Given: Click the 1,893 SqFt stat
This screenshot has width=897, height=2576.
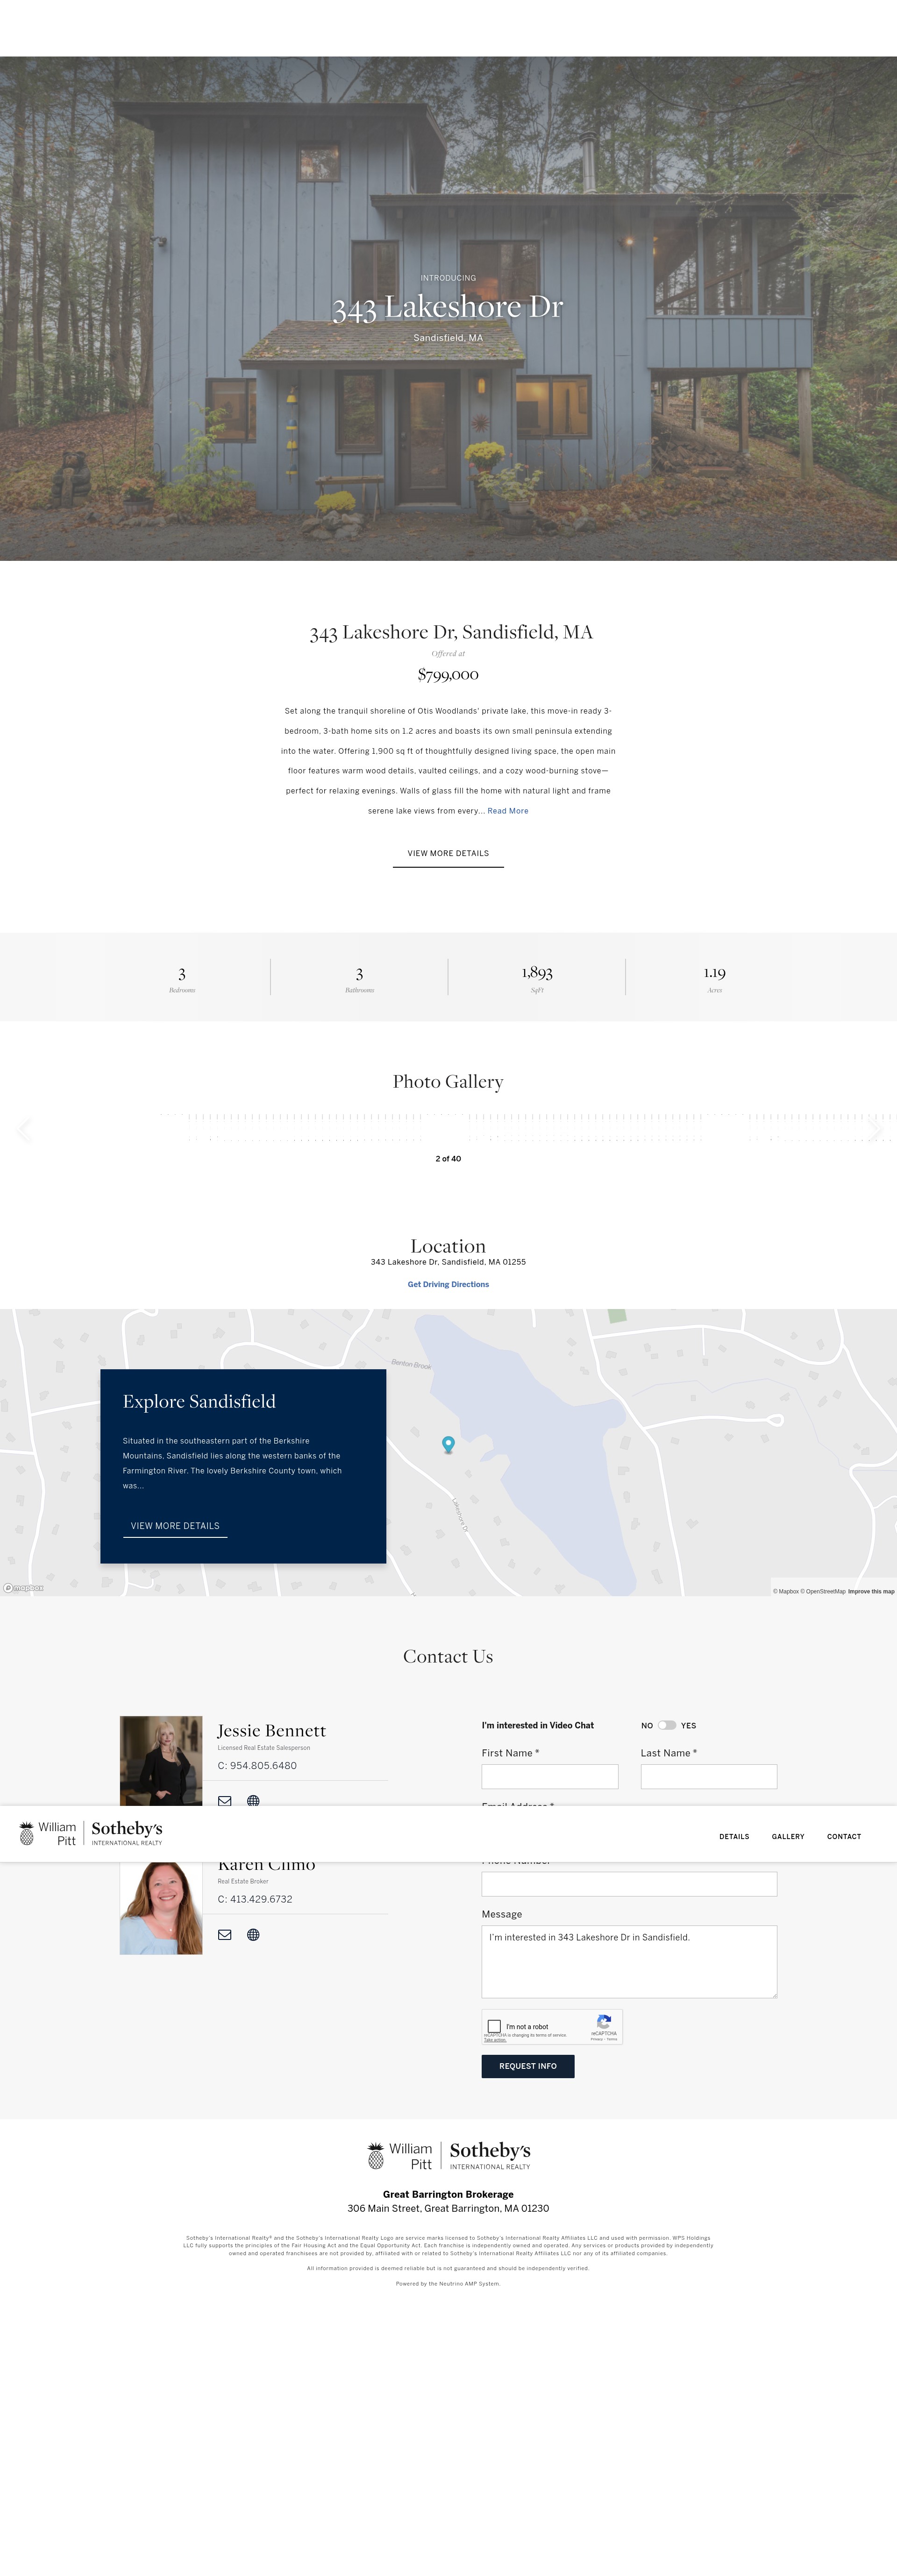Looking at the screenshot, I should pos(537,978).
